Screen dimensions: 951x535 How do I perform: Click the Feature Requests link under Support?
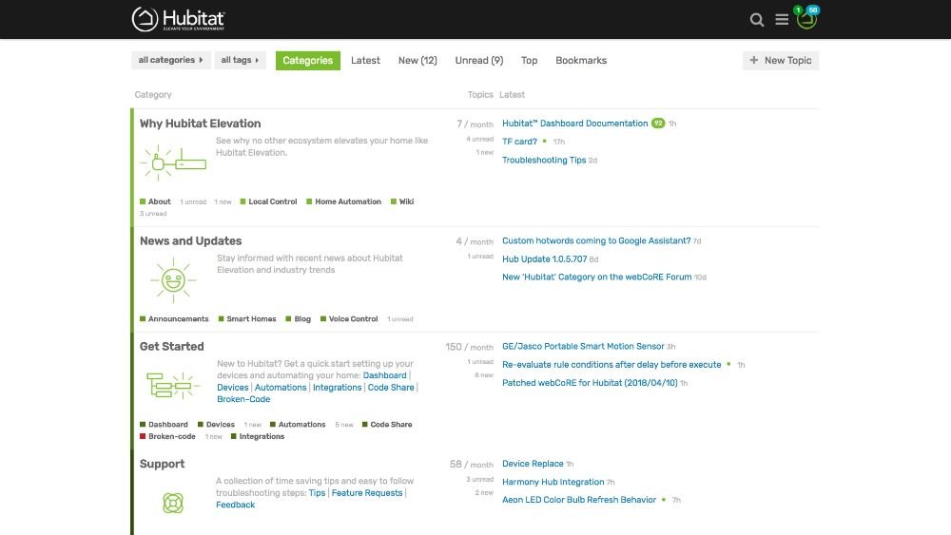(x=366, y=493)
